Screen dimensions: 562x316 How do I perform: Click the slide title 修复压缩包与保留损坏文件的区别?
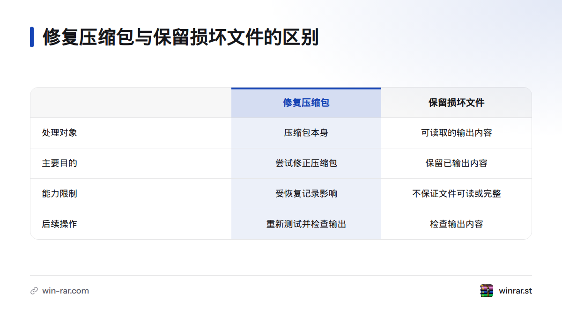181,37
